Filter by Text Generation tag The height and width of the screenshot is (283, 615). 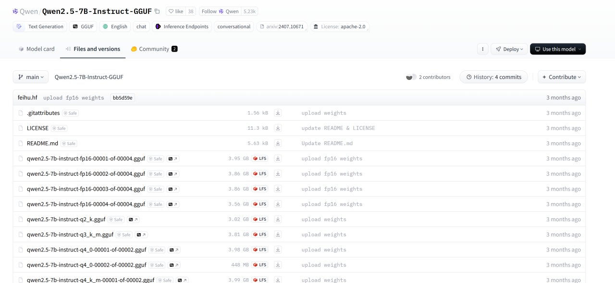point(40,27)
